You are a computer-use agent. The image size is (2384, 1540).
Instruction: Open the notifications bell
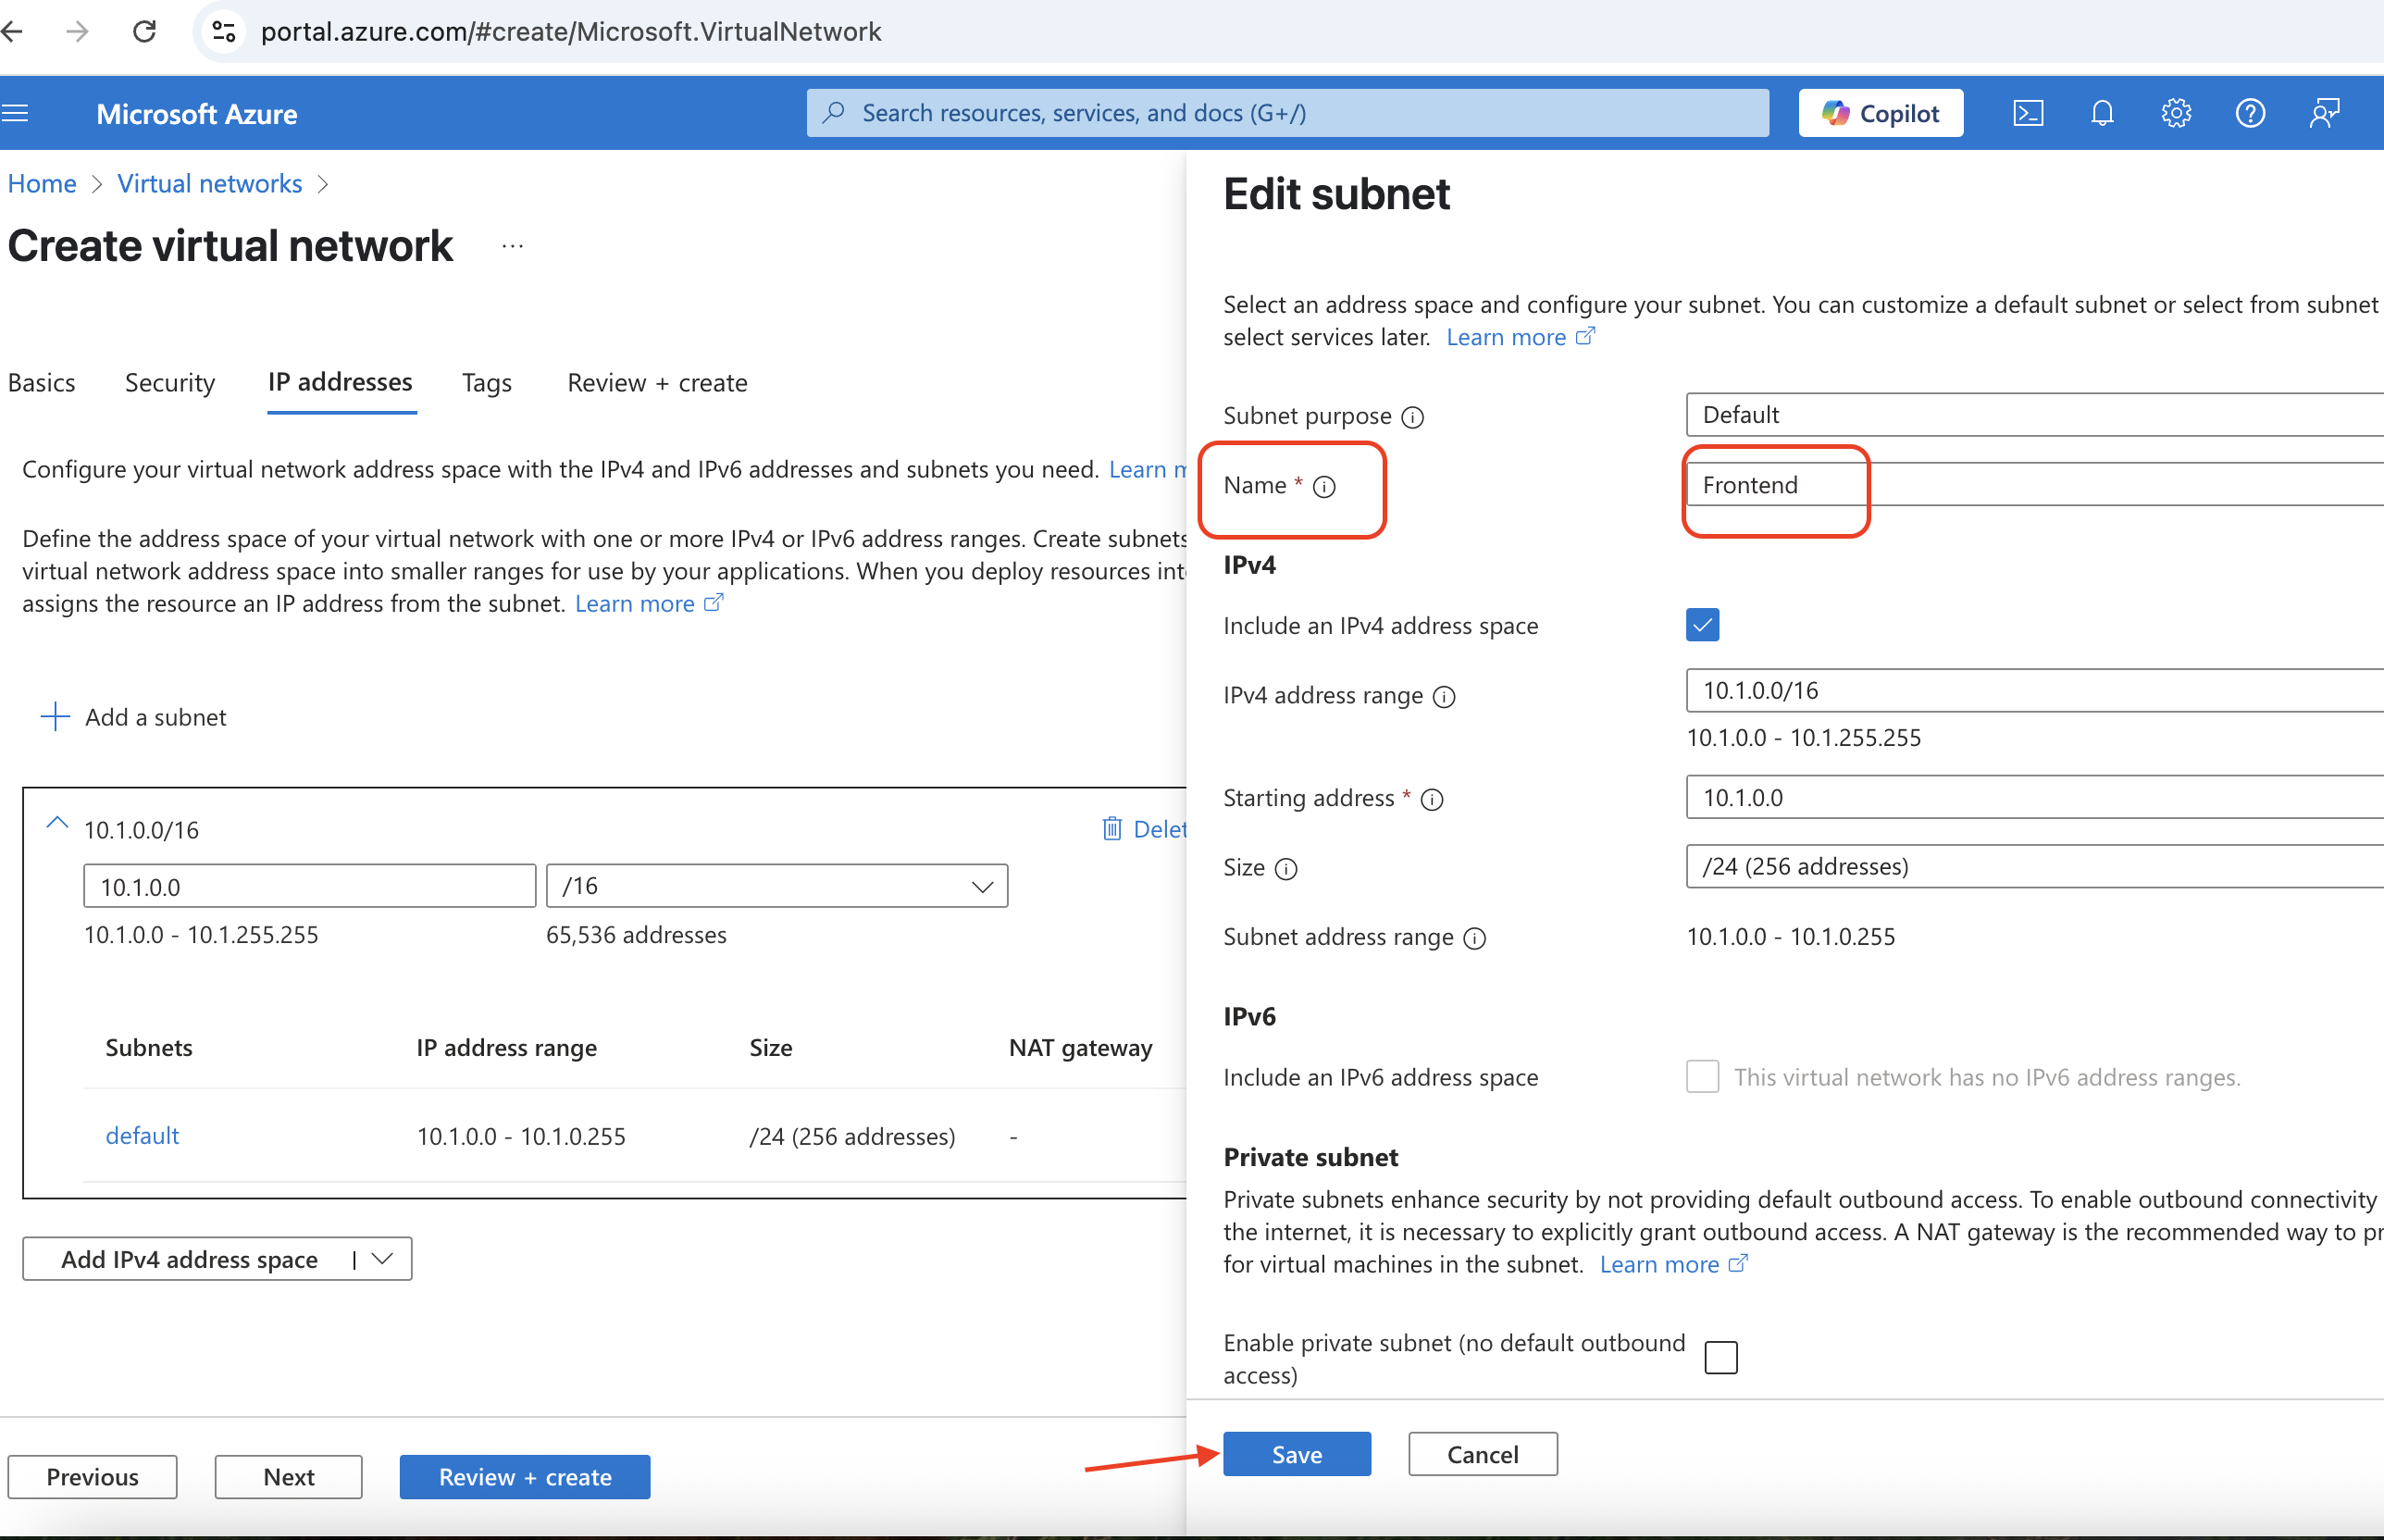coord(2102,113)
